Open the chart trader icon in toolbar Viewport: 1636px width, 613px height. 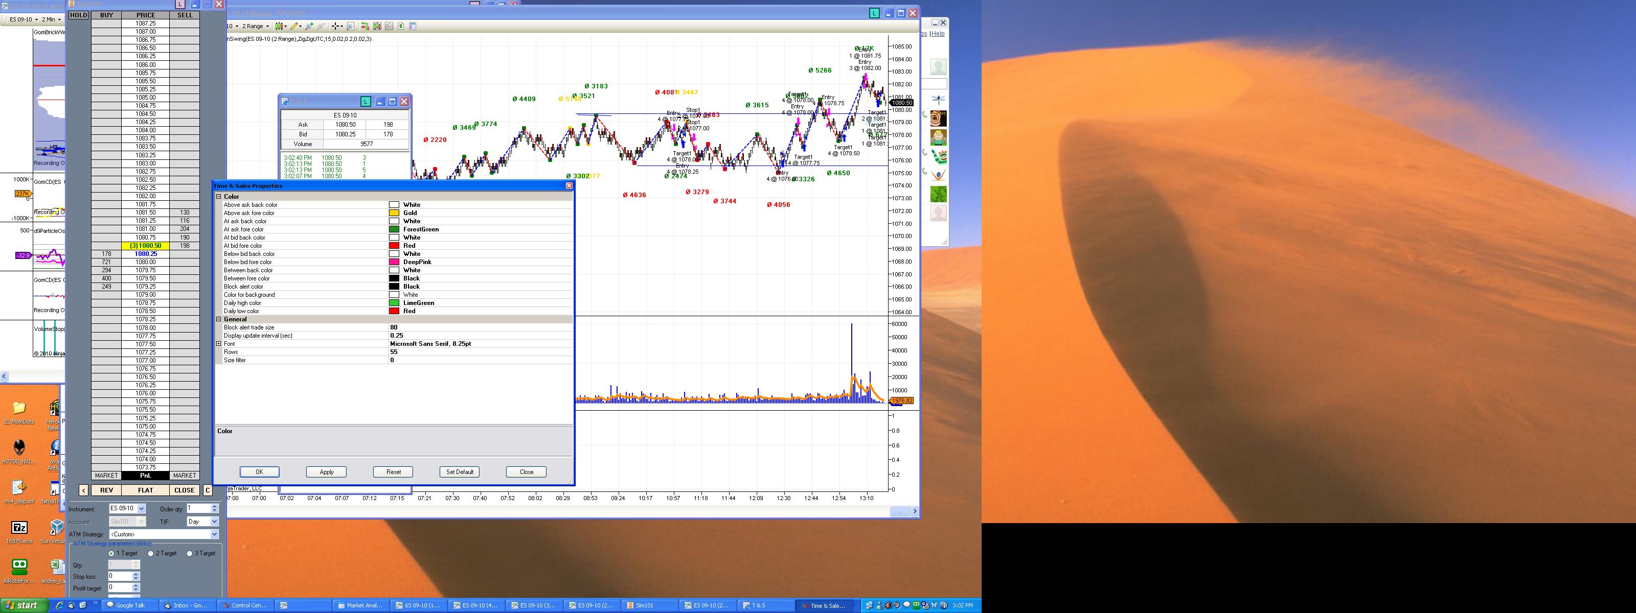365,26
